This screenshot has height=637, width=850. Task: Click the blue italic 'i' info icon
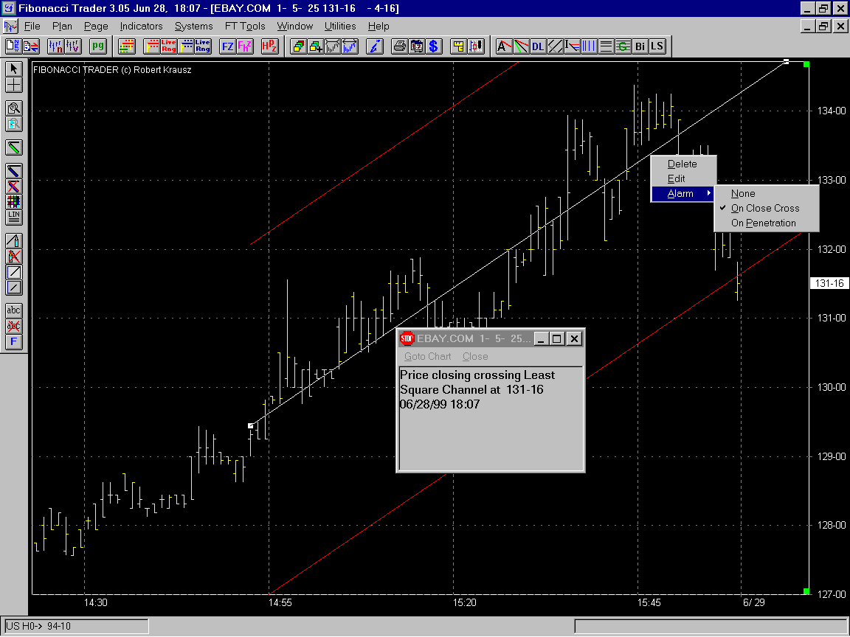point(375,46)
